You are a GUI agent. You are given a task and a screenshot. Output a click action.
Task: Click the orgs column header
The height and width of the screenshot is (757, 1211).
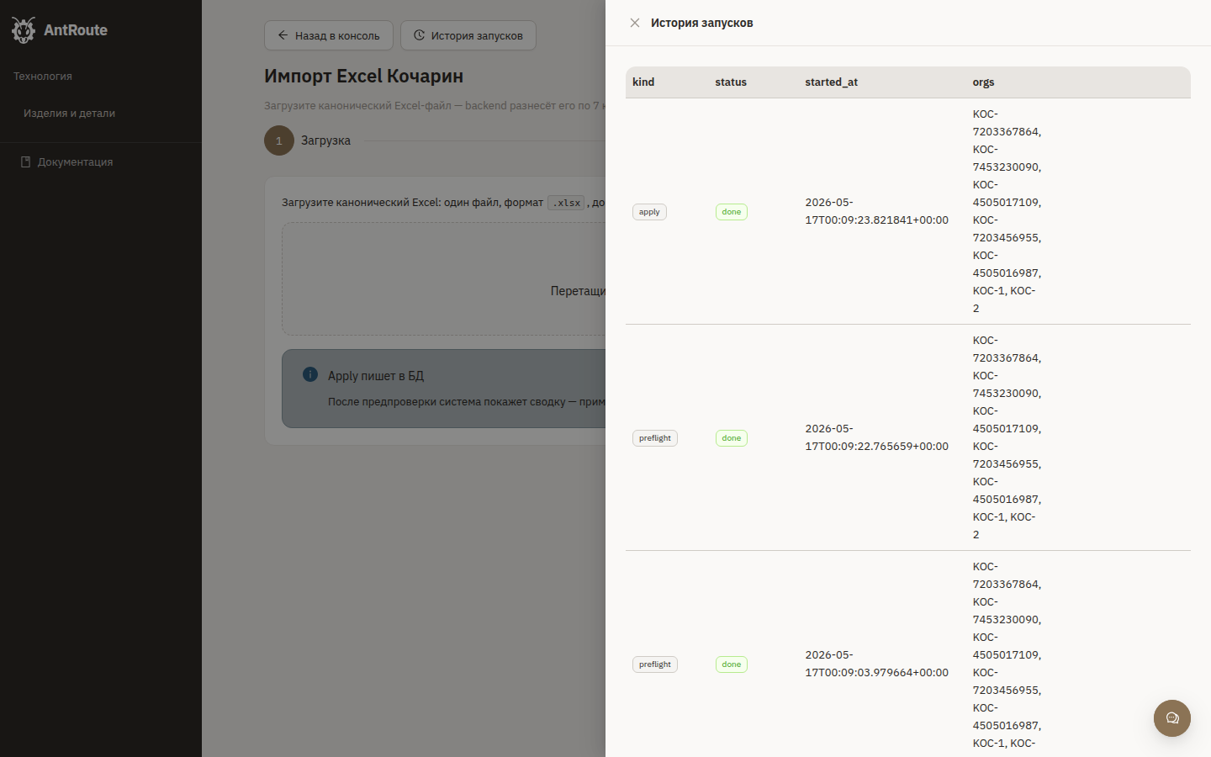click(983, 82)
